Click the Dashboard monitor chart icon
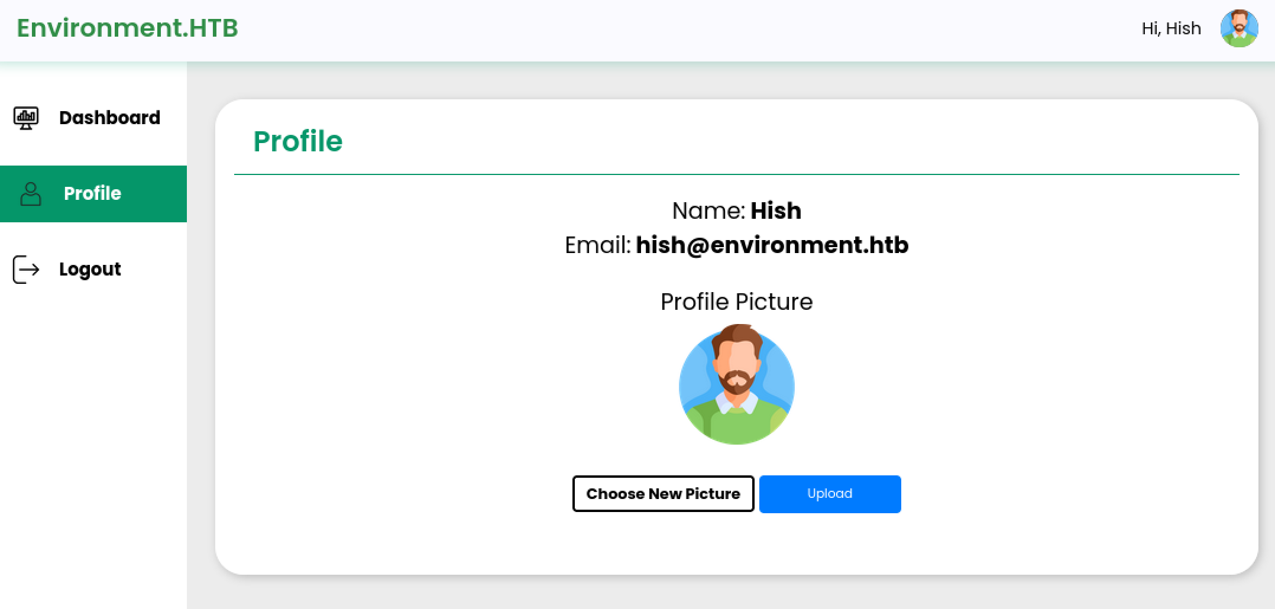Screen dimensions: 1275x609 pyautogui.click(x=26, y=118)
